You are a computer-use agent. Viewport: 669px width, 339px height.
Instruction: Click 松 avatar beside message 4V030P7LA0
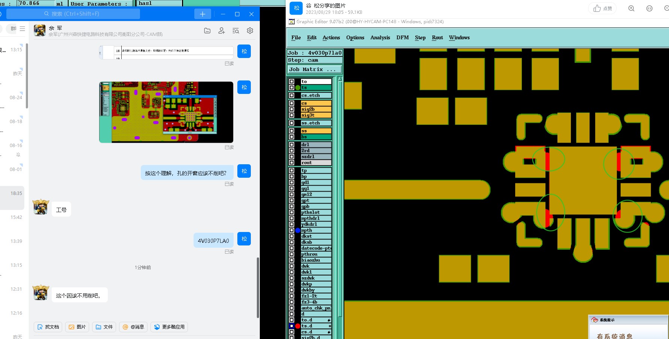[244, 239]
